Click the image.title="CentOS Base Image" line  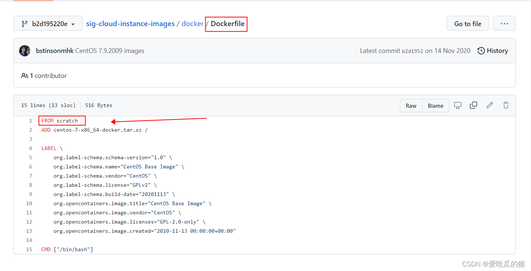(133, 203)
